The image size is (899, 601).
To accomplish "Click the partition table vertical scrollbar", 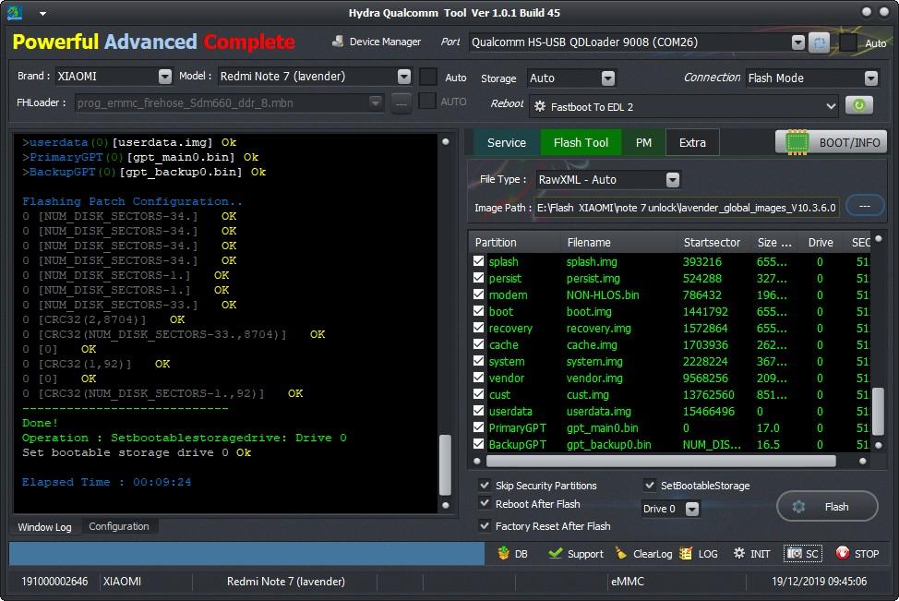I will (x=878, y=412).
